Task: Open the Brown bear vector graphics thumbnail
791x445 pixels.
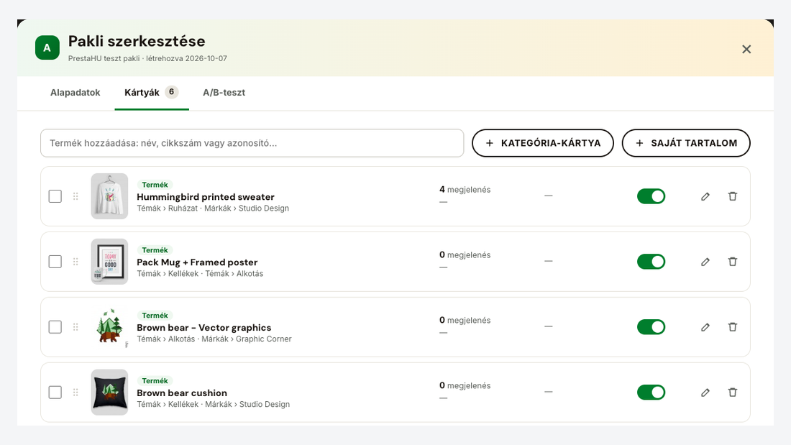Action: coord(109,327)
